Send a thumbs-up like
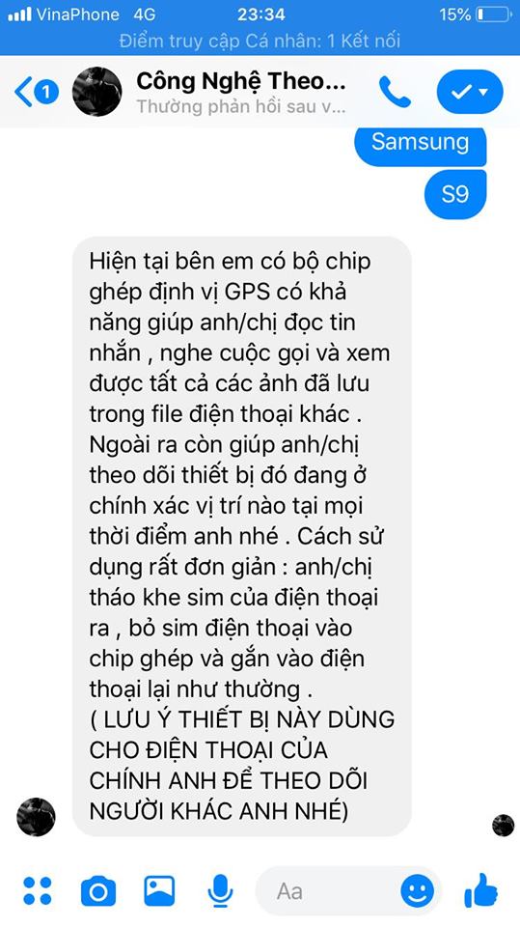This screenshot has width=520, height=927. coord(481,889)
